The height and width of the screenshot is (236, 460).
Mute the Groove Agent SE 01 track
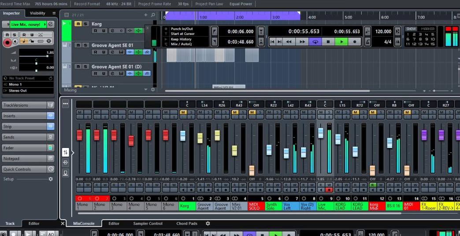[x=78, y=45]
